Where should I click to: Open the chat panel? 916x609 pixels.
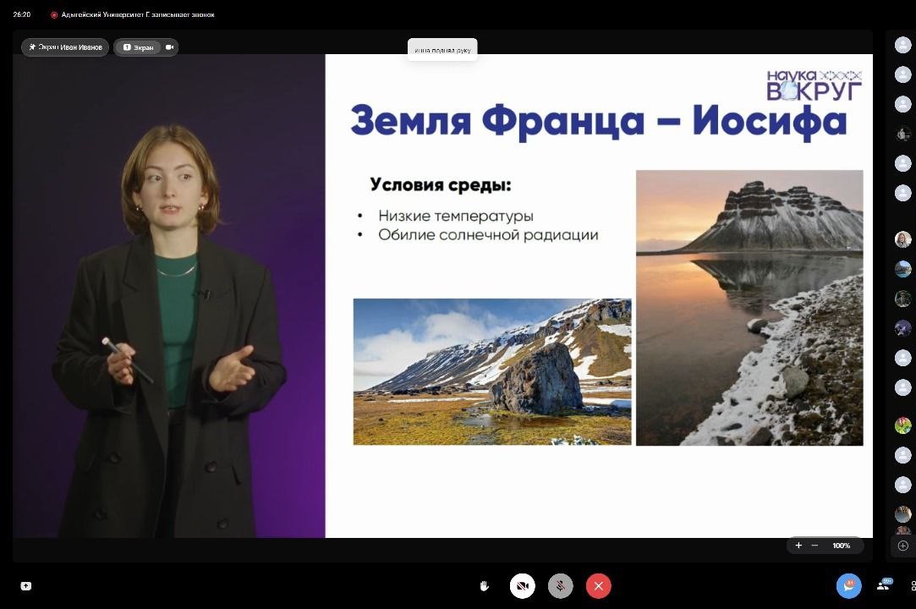click(x=848, y=585)
